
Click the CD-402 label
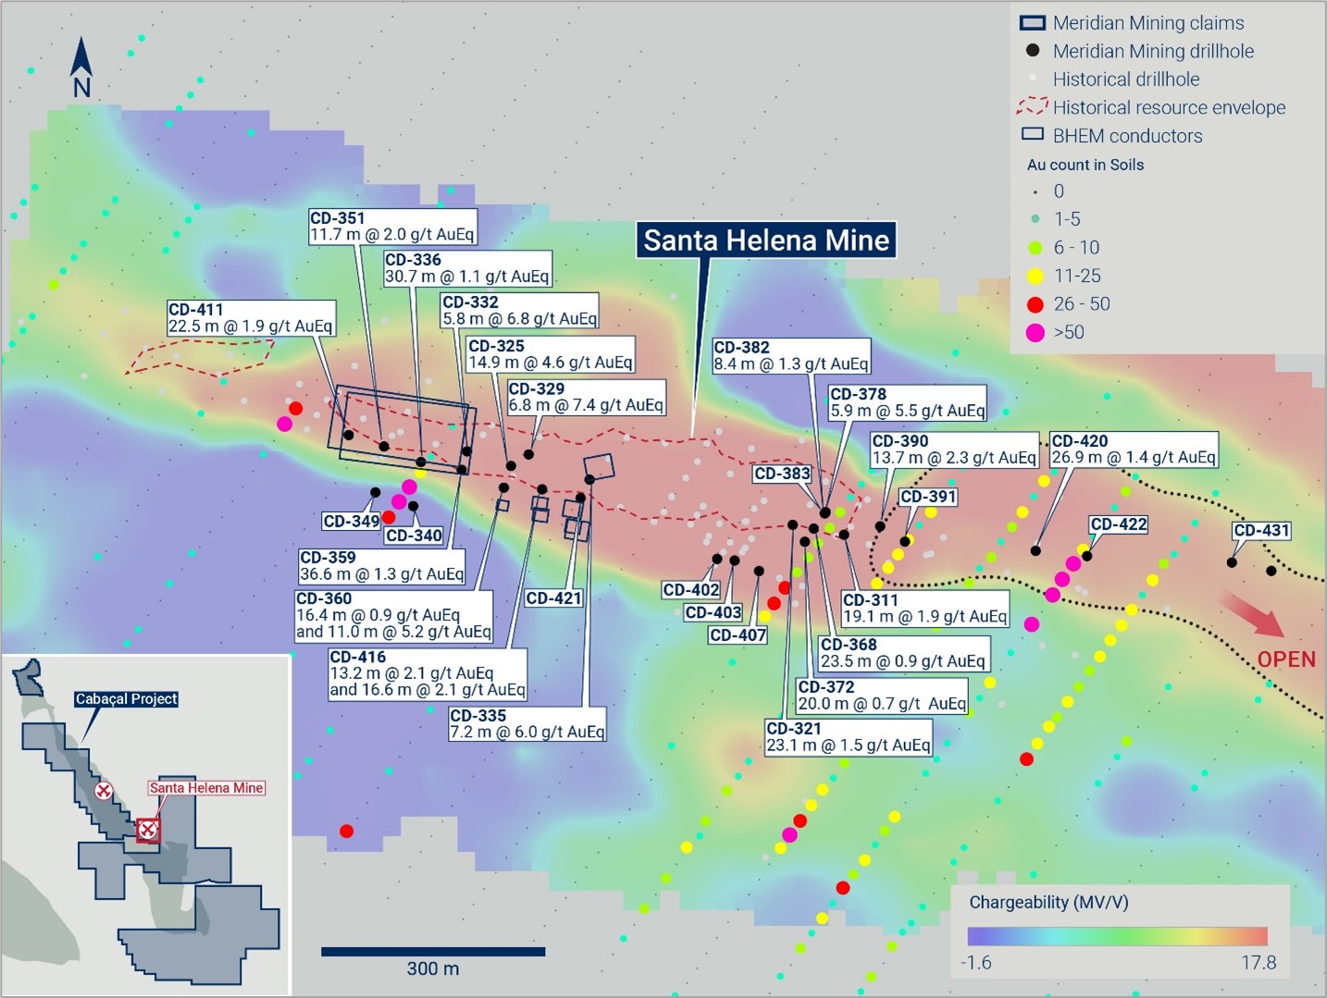tap(691, 590)
